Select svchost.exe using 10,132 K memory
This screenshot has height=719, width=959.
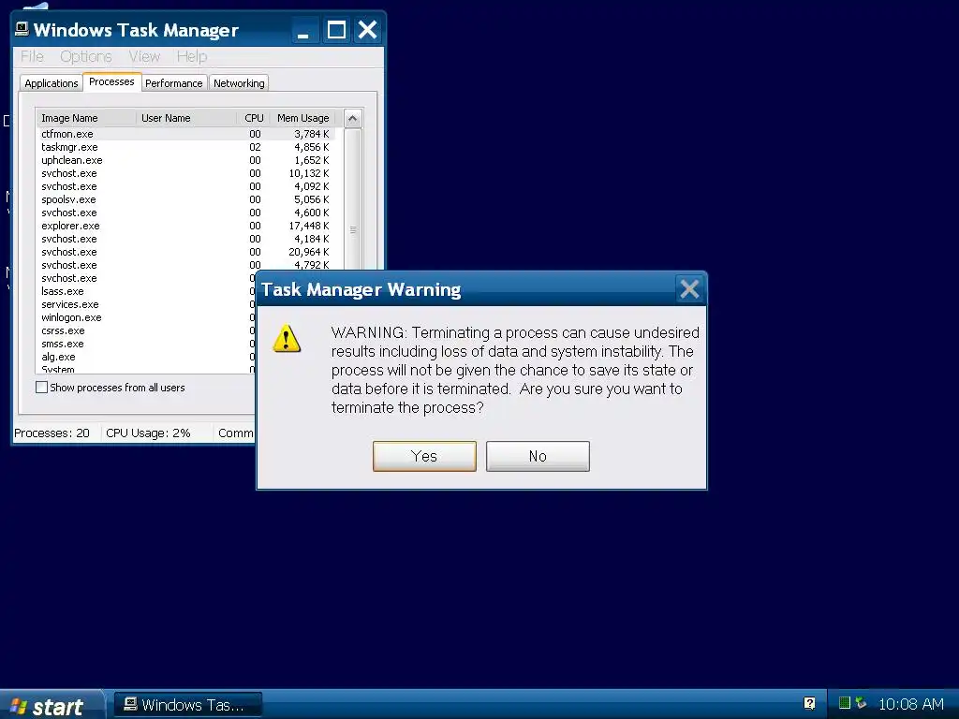[186, 173]
